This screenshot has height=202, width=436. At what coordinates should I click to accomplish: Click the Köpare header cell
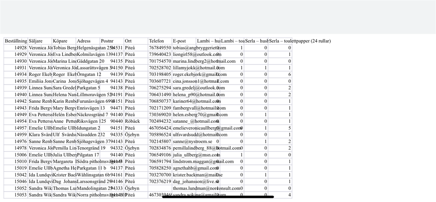[x=64, y=41]
